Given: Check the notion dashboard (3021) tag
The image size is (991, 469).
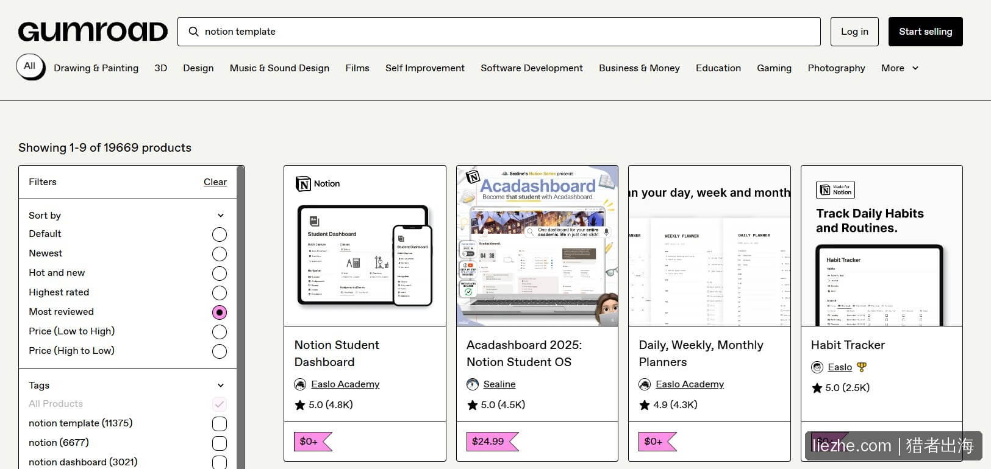Looking at the screenshot, I should [220, 462].
